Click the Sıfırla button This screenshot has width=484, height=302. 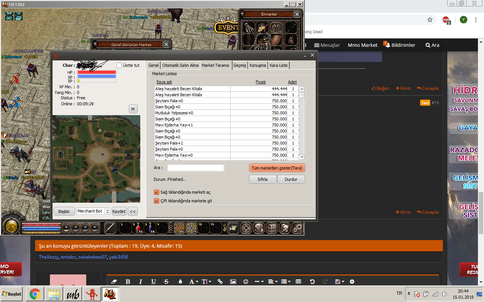pyautogui.click(x=263, y=179)
